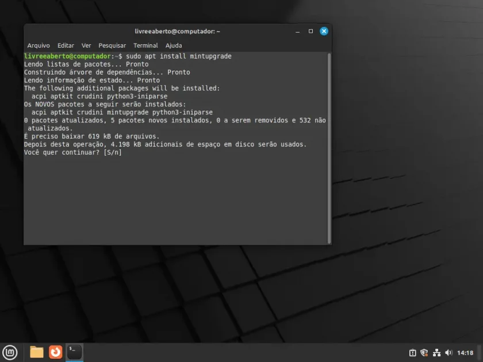Minimize the terminal window
The image size is (483, 362).
click(298, 32)
